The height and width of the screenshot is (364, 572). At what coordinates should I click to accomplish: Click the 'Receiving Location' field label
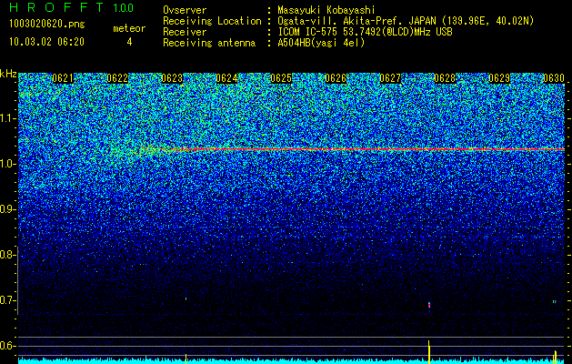pos(212,21)
